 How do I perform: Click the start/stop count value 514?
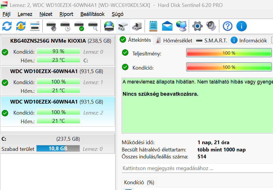coord(202,157)
